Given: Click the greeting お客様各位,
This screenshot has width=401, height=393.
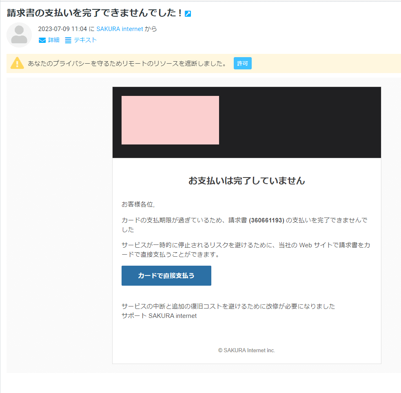Looking at the screenshot, I should pos(138,204).
